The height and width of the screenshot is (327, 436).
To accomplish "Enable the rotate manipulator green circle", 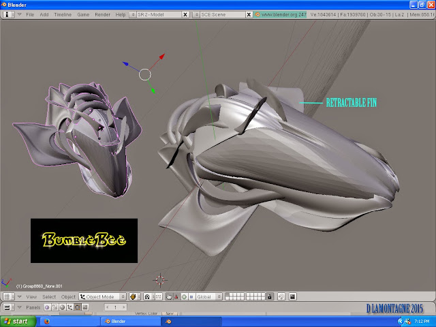I will (184, 297).
